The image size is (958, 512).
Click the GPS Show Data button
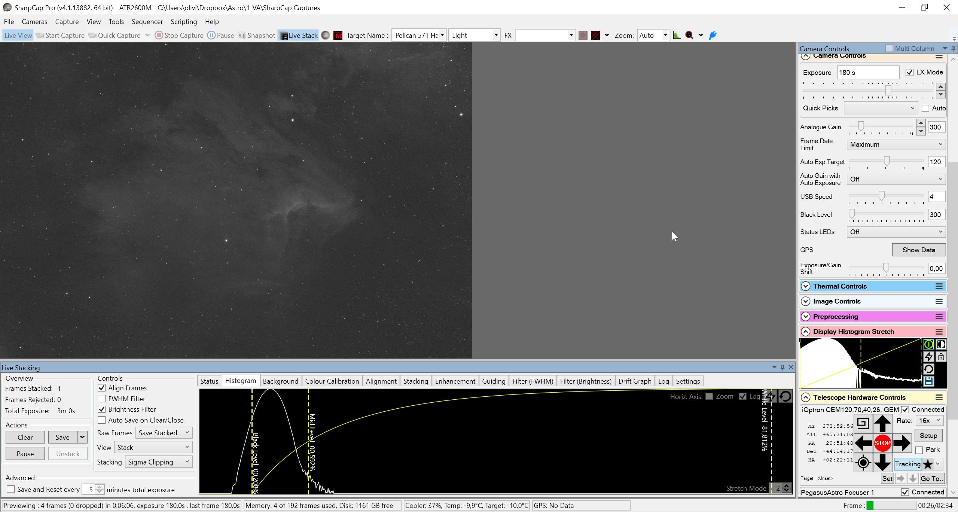(919, 250)
